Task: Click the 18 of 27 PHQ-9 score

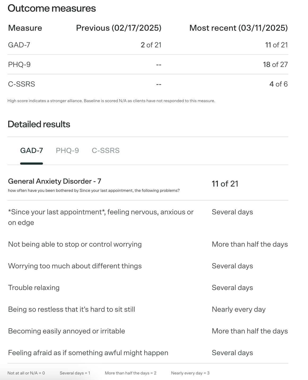Action: pyautogui.click(x=275, y=65)
